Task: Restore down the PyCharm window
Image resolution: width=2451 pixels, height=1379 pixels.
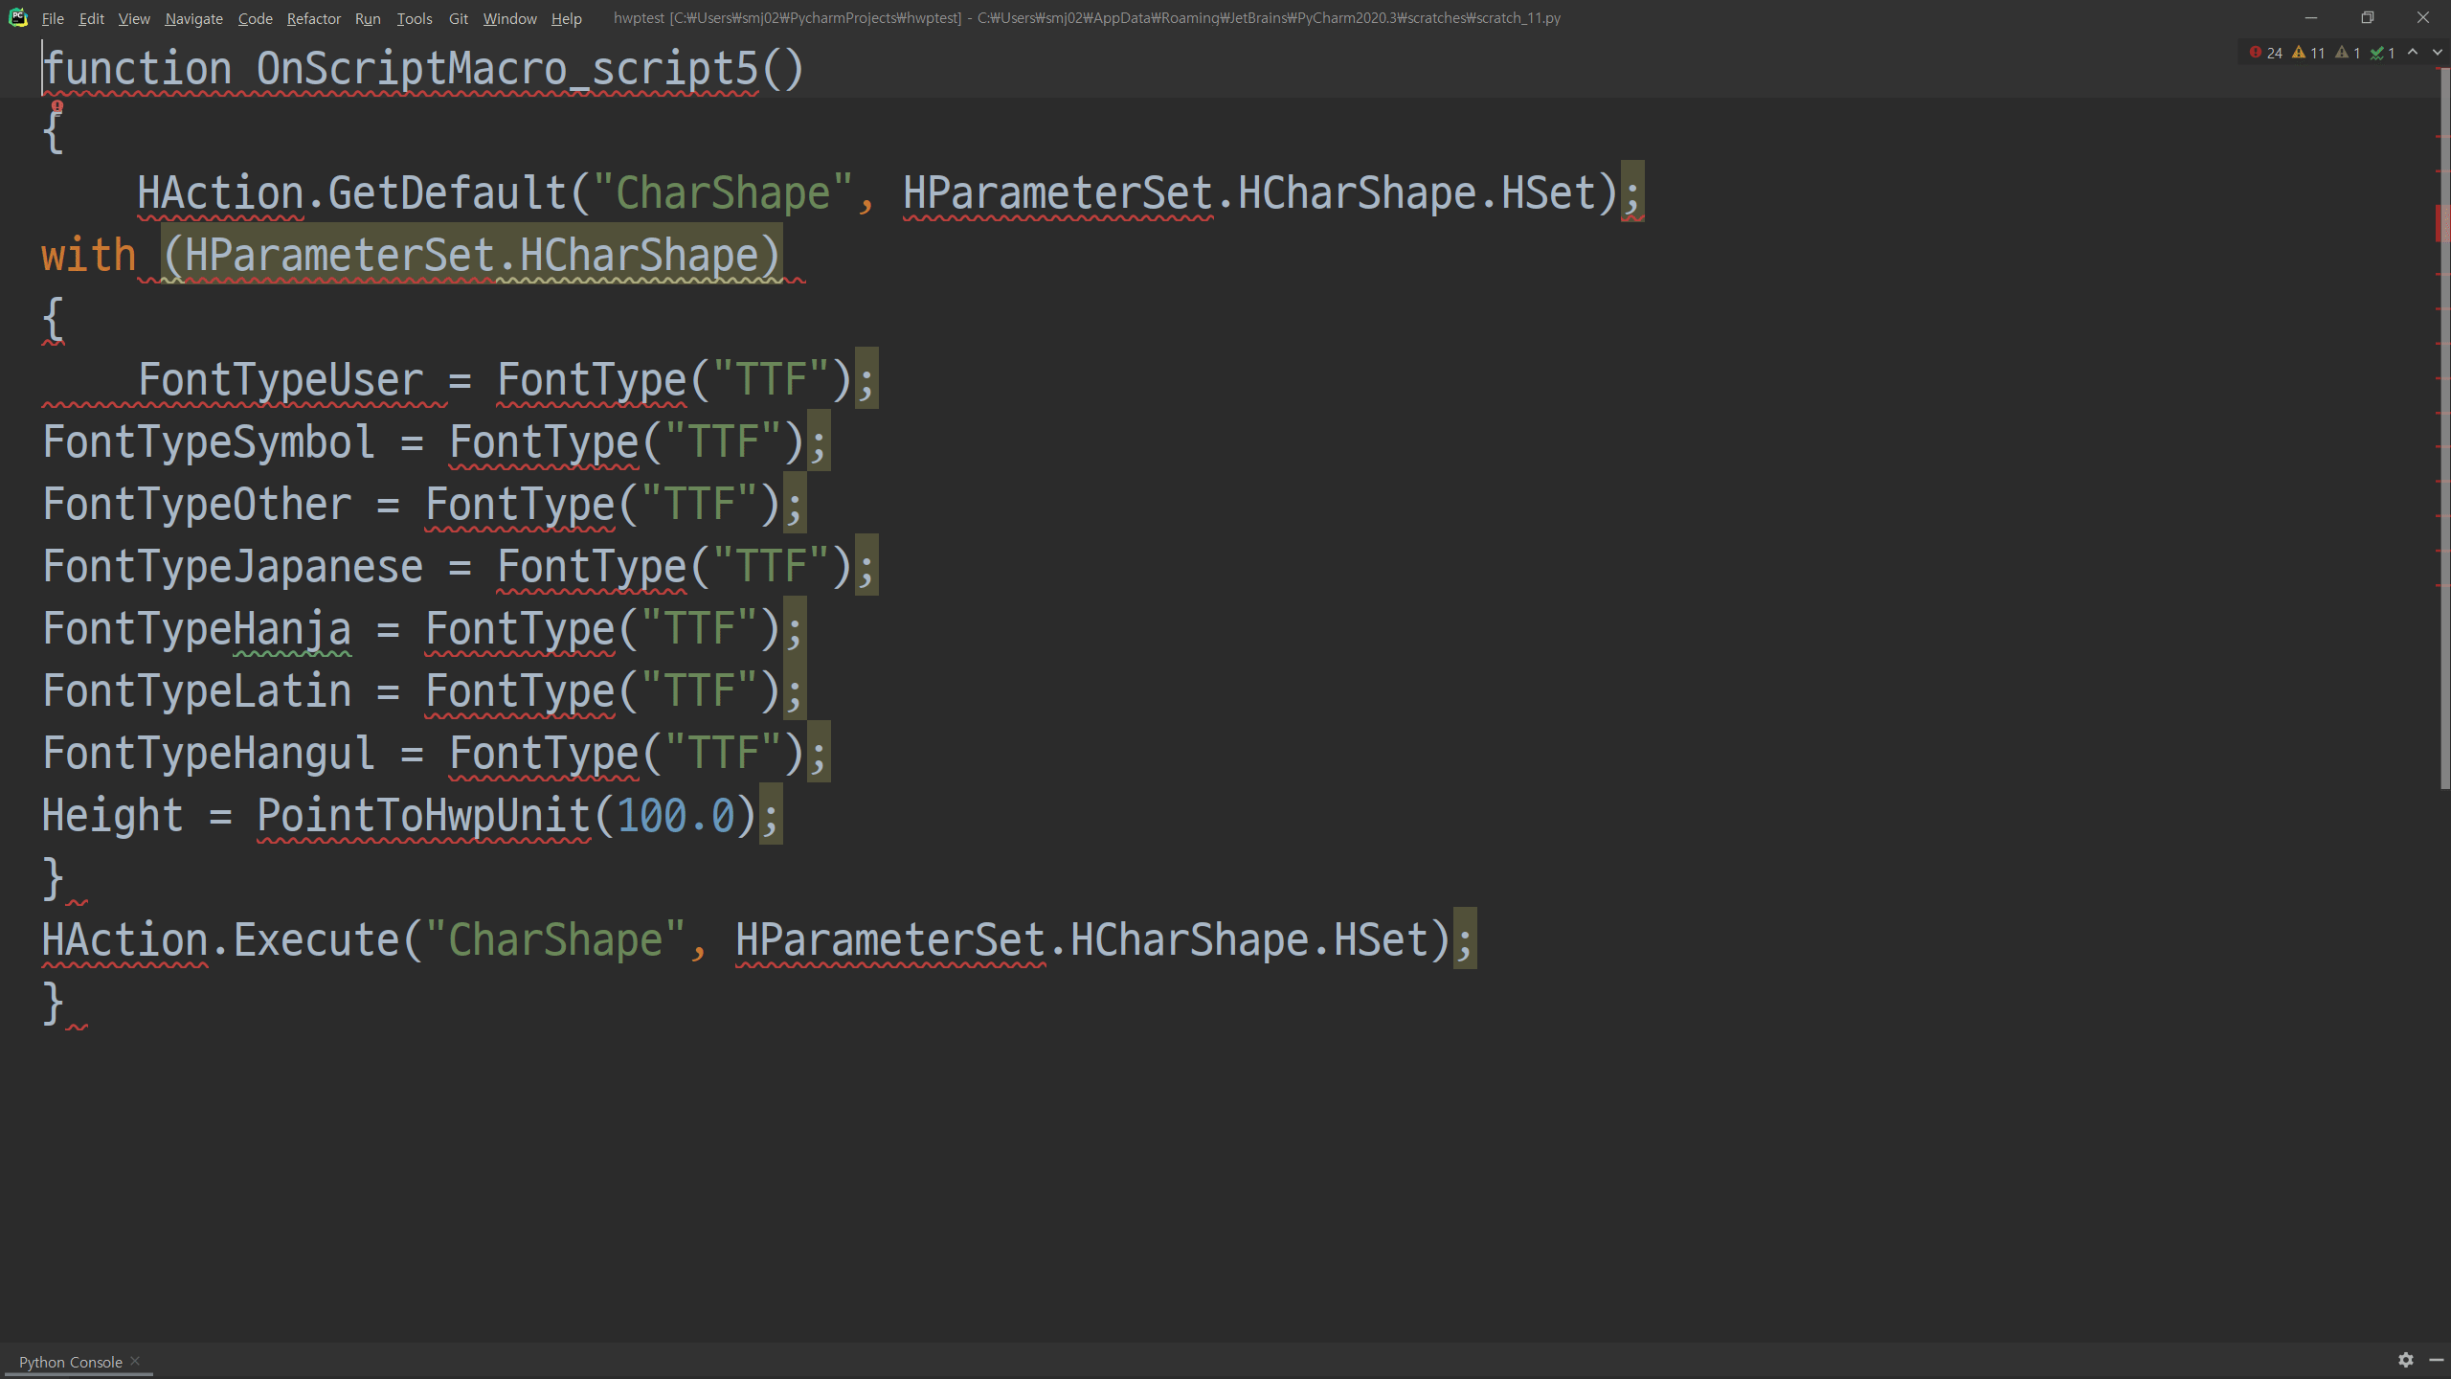Action: [2367, 17]
